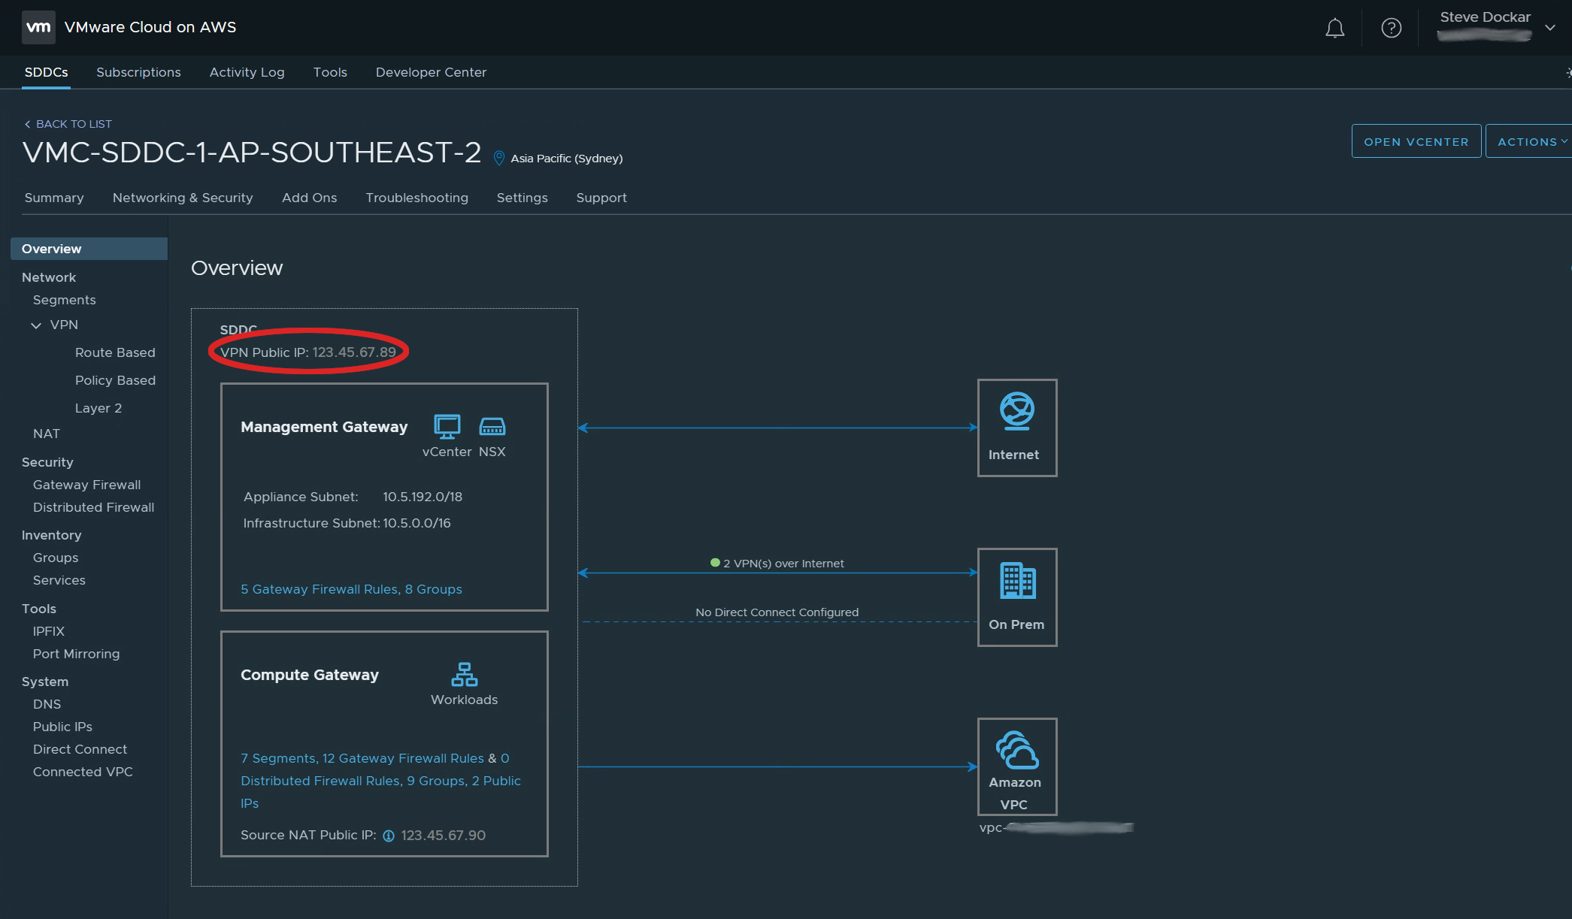Open the help question mark icon
The width and height of the screenshot is (1572, 919).
point(1391,29)
